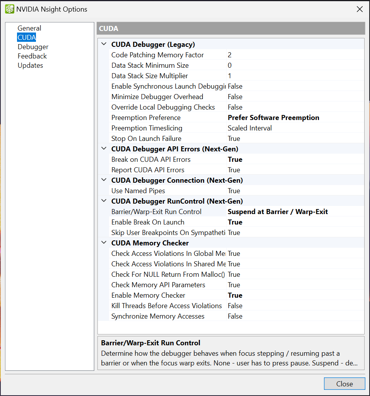Click the NVIDIA Nsight logo icon
Image resolution: width=370 pixels, height=396 pixels.
(9, 9)
